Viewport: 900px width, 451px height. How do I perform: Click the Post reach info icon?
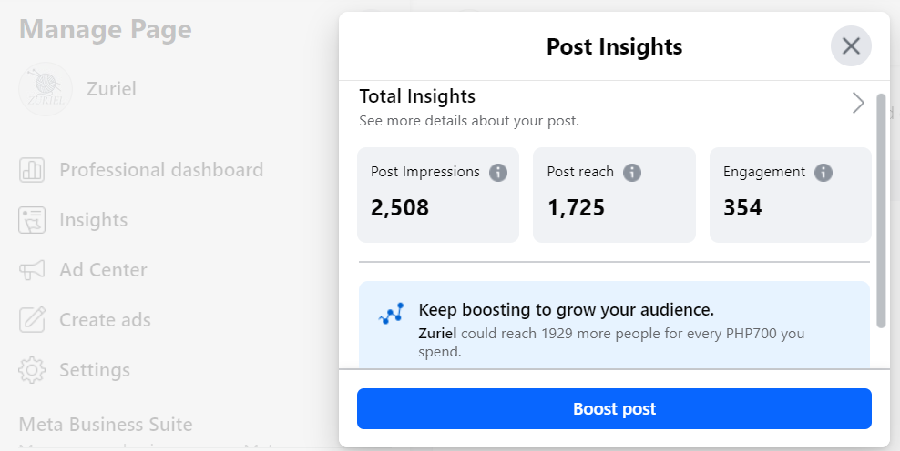click(632, 173)
